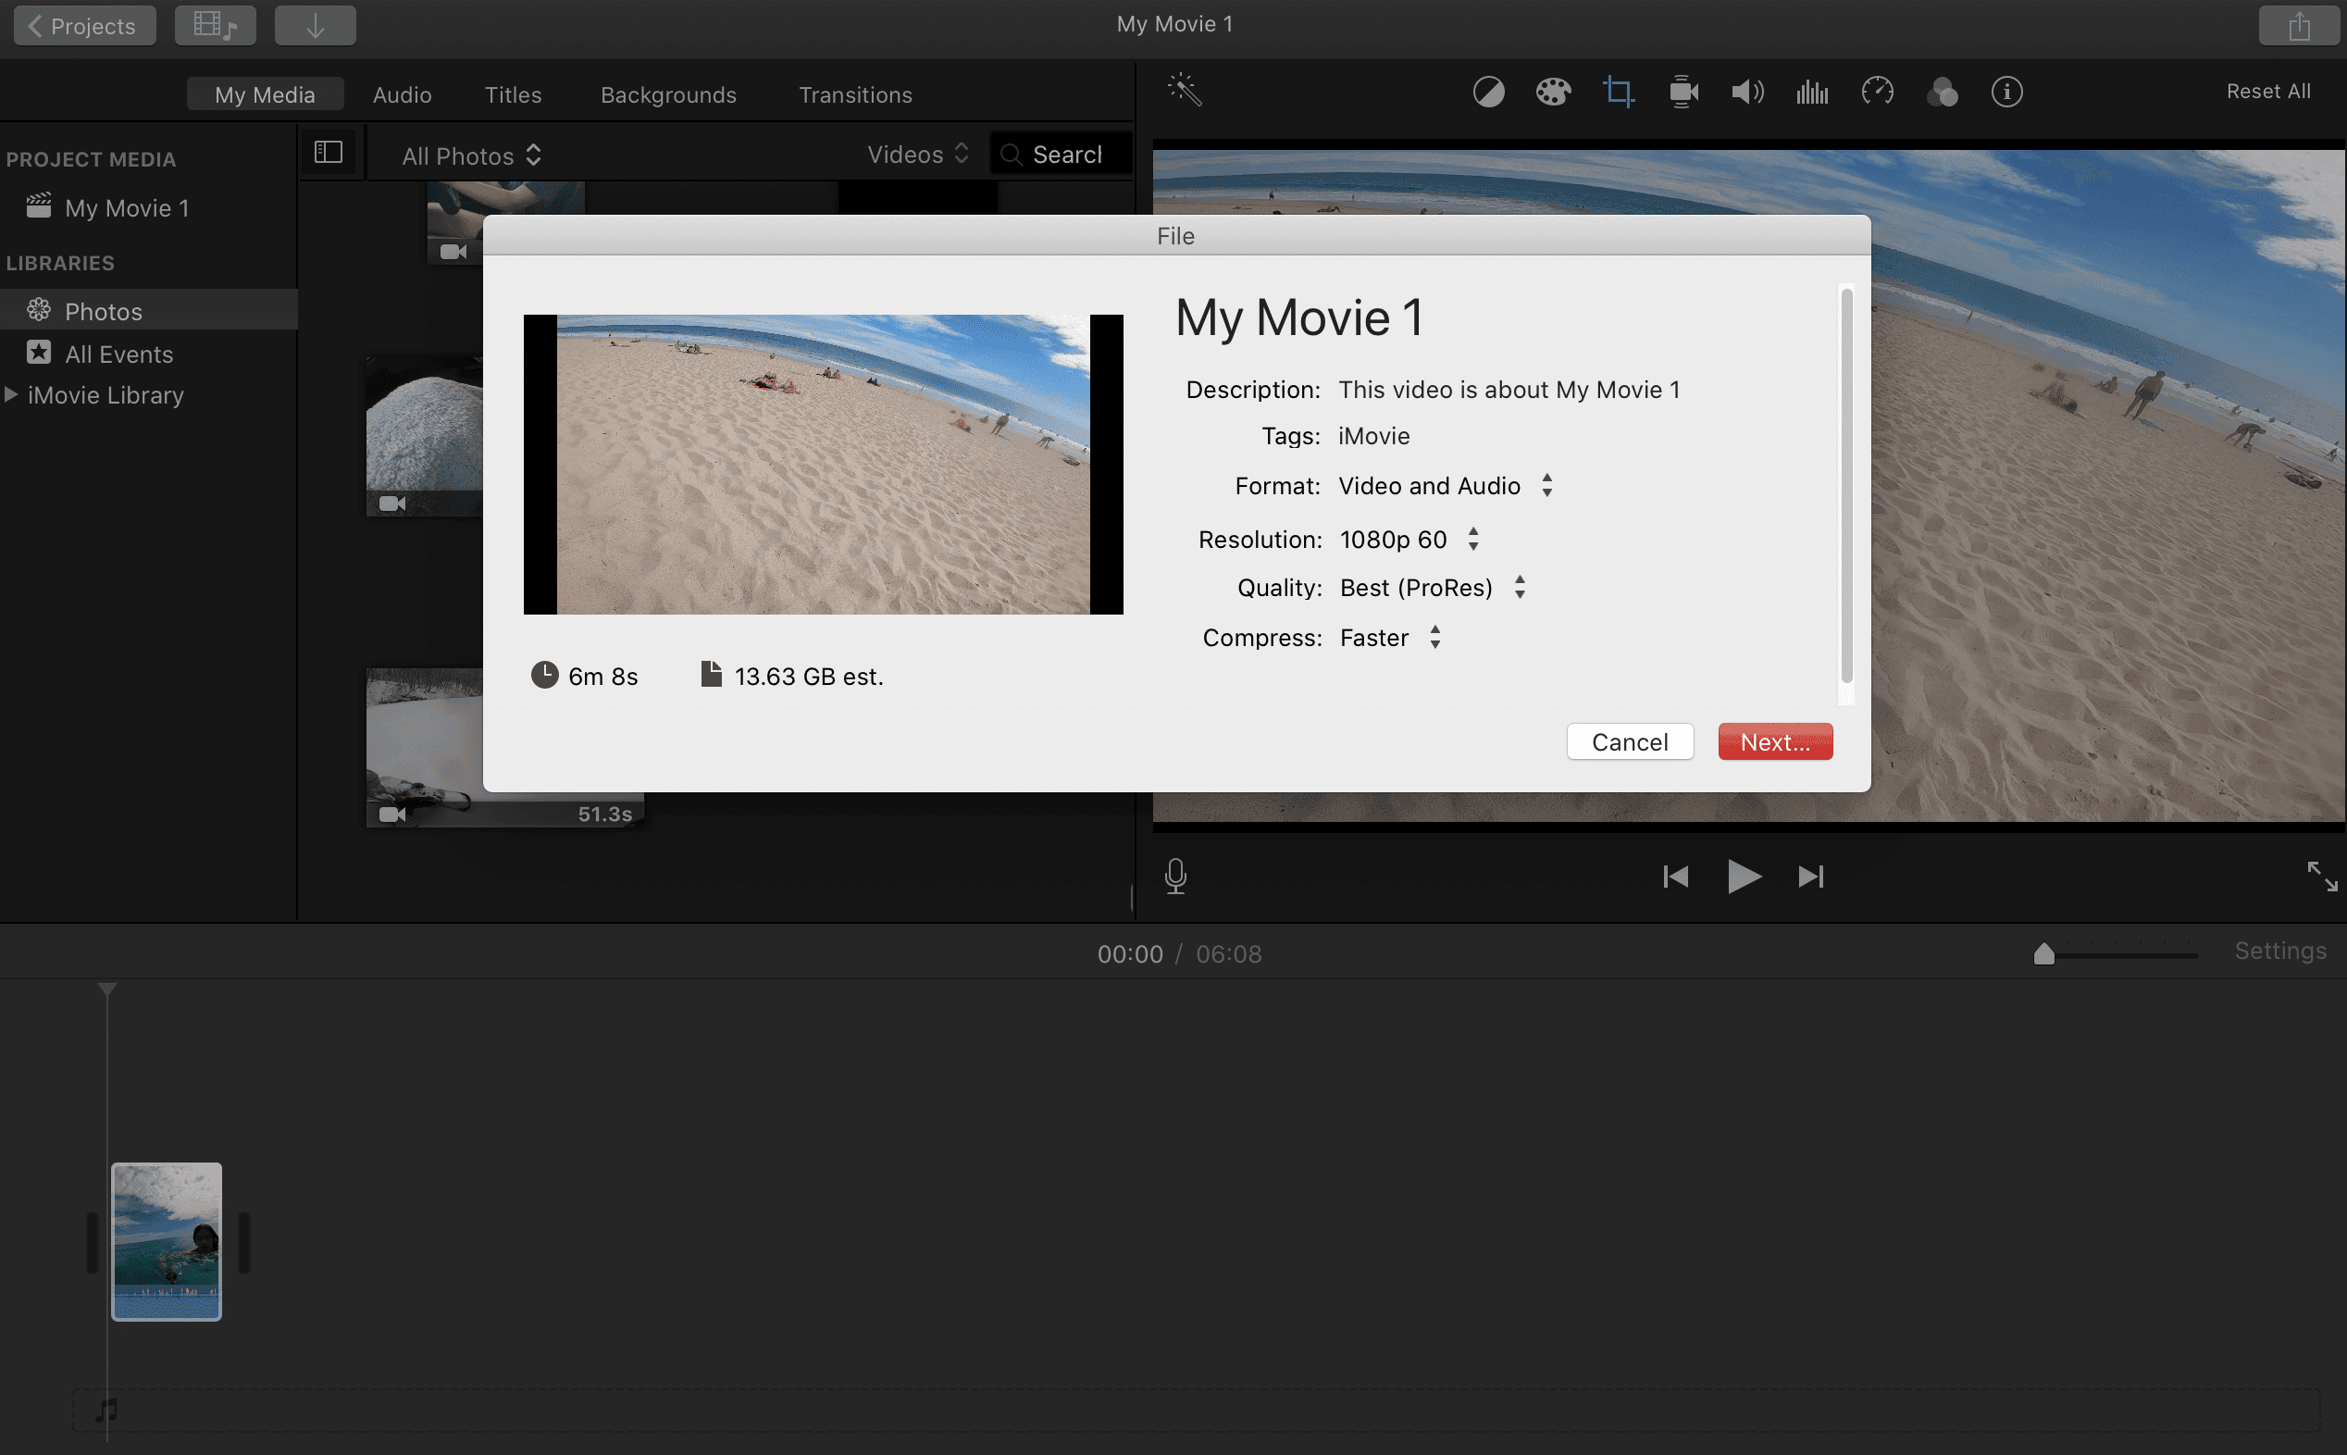Open the noise reduction equalizer icon
Screen dimensions: 2347x1455
[1812, 93]
